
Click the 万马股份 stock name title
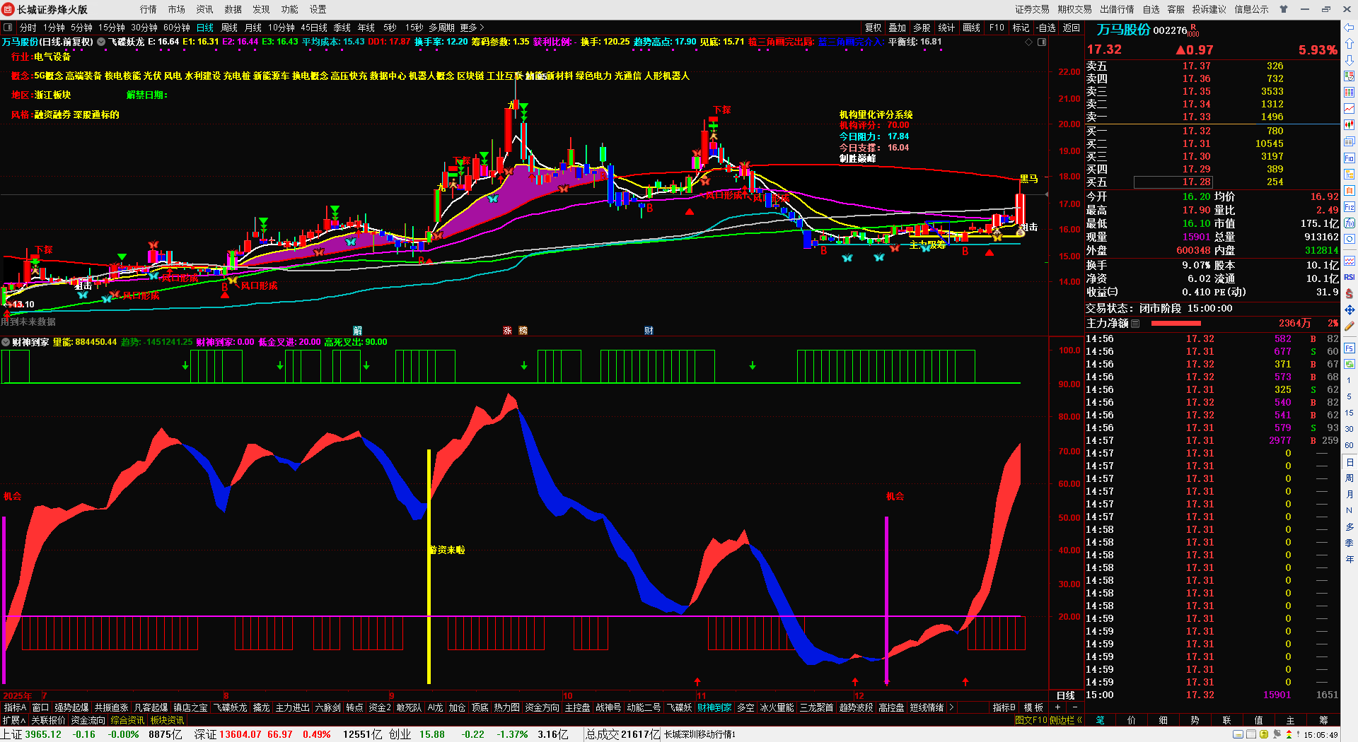(x=1123, y=30)
